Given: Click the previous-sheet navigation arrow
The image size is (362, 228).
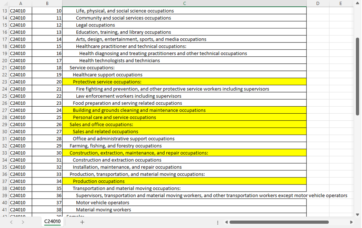Looking at the screenshot, I should coord(11,222).
